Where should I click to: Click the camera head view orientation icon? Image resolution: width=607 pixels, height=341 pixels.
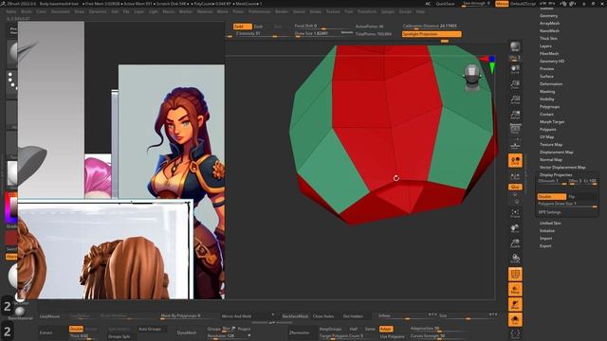click(x=472, y=78)
